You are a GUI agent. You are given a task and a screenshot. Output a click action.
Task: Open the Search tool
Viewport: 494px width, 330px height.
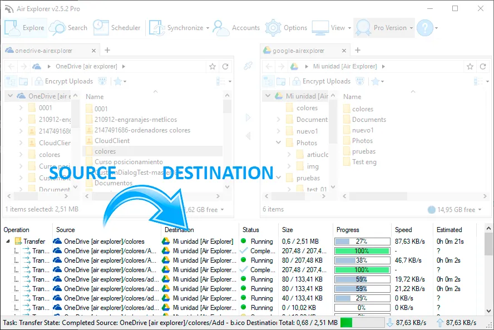(68, 28)
